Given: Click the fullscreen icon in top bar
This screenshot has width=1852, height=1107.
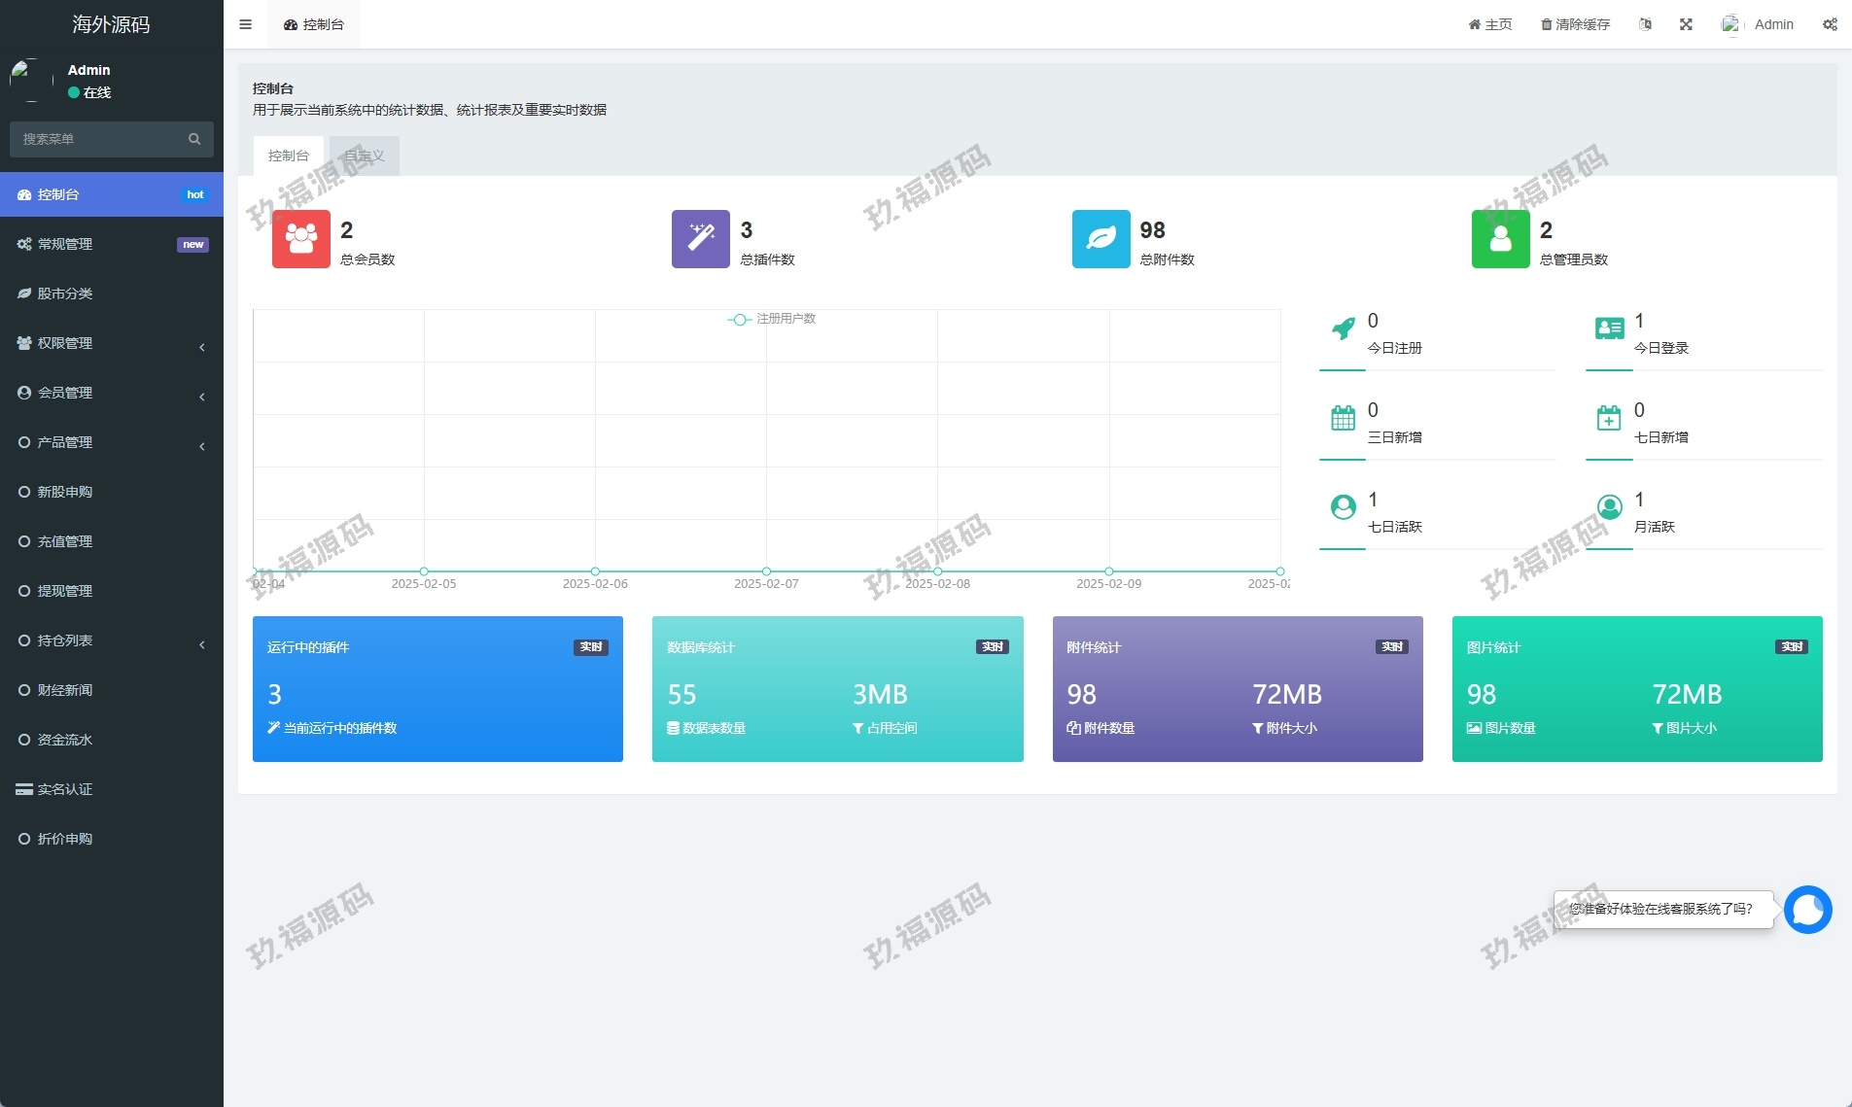Looking at the screenshot, I should pyautogui.click(x=1686, y=24).
